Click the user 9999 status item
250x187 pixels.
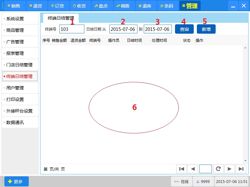click(x=203, y=181)
